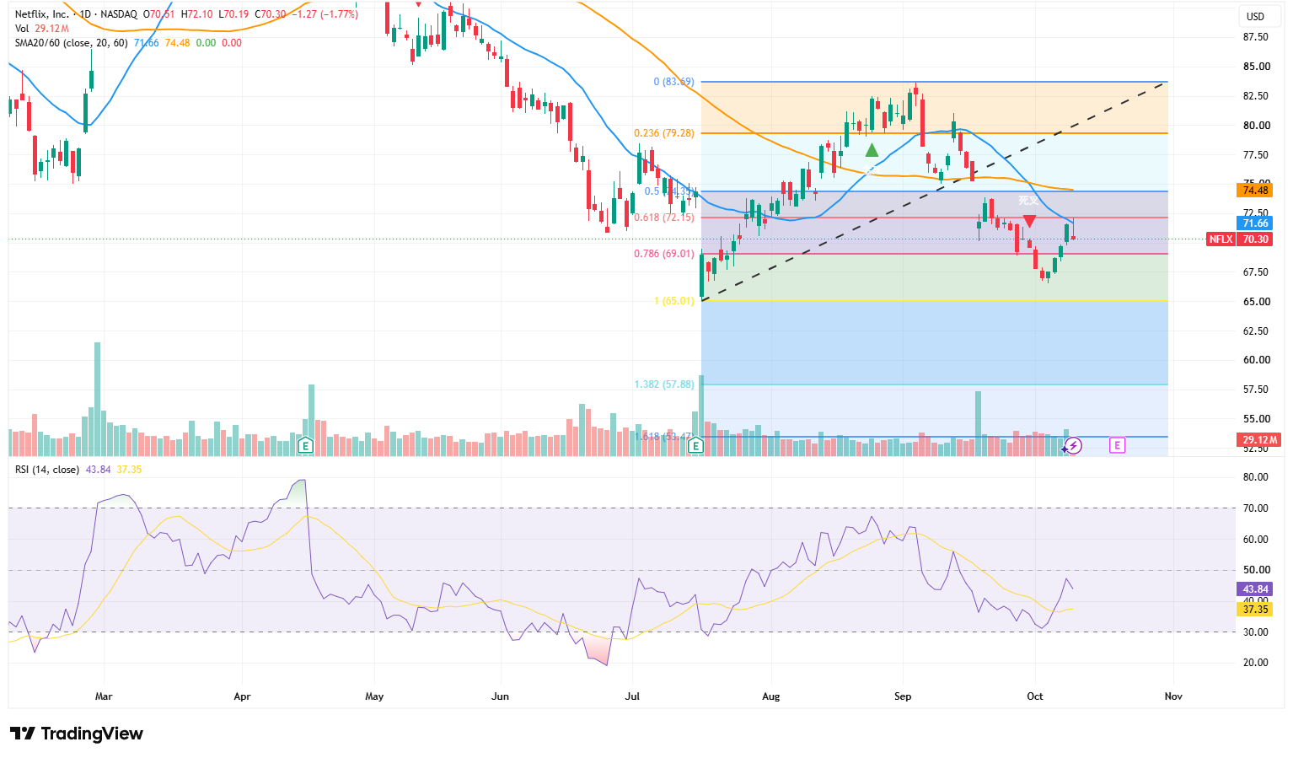The height and width of the screenshot is (758, 1293).
Task: Select the SMA20/60 indicator legend
Action: pyautogui.click(x=72, y=43)
